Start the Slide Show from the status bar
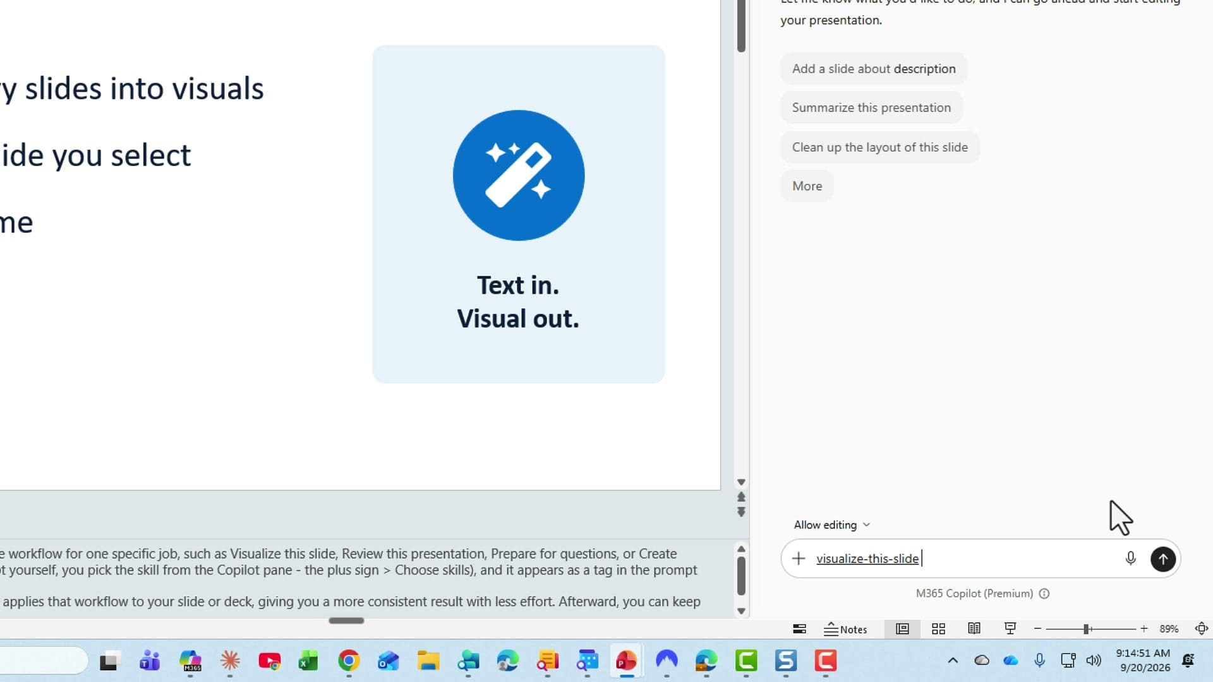1213x682 pixels. pos(1010,629)
